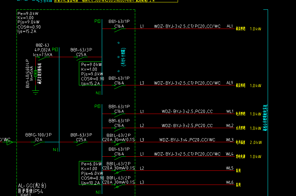Select the 'BB1-63/3P' label beside 'BB1G-100/3P'
This screenshot has height=196, width=296.
[x=81, y=135]
